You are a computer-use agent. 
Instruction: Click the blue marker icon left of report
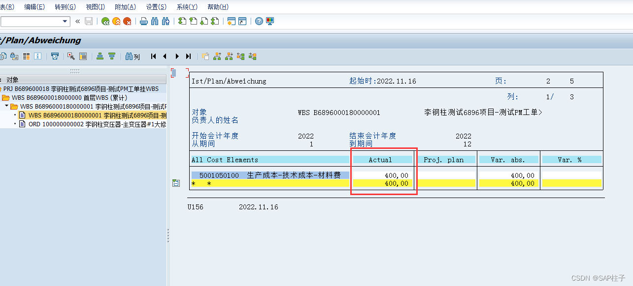click(173, 73)
